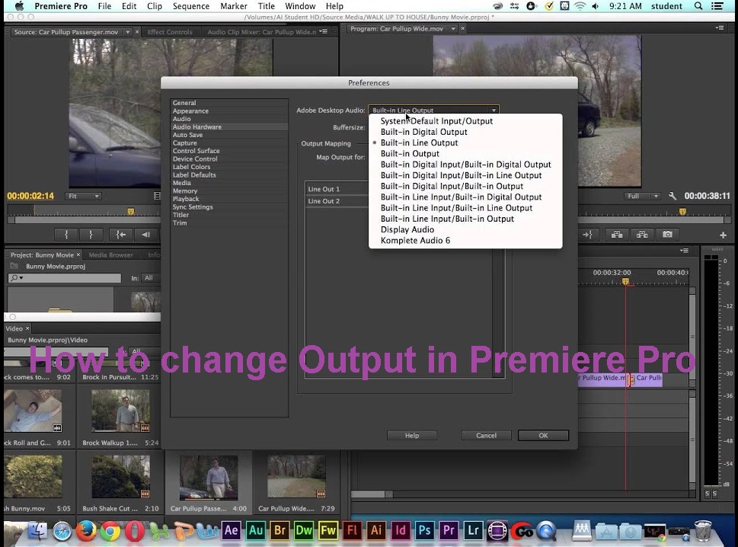The width and height of the screenshot is (738, 547).
Task: Click the Car Pullup Passe thumbnail
Action: pos(209,476)
